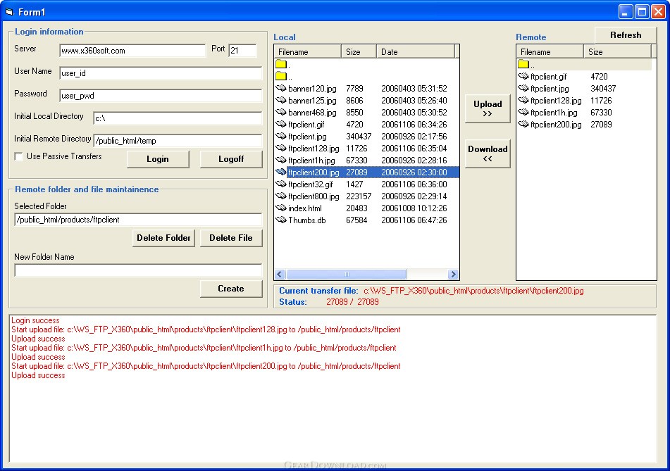Viewport: 670px width, 471px height.
Task: Select ftpclient800.jpg file name in Local
Action: pos(314,196)
